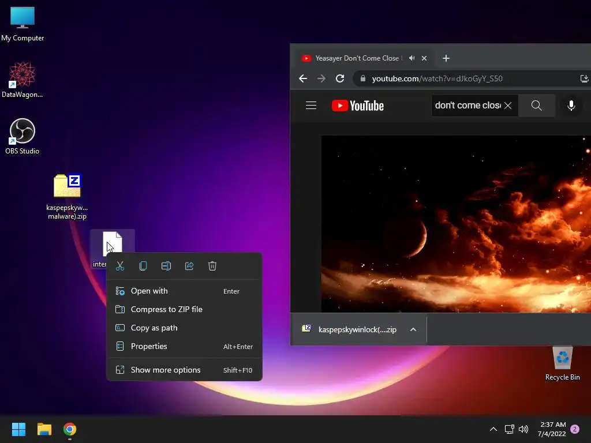This screenshot has height=443, width=591.
Task: Choose Open with from the context menu
Action: click(184, 291)
